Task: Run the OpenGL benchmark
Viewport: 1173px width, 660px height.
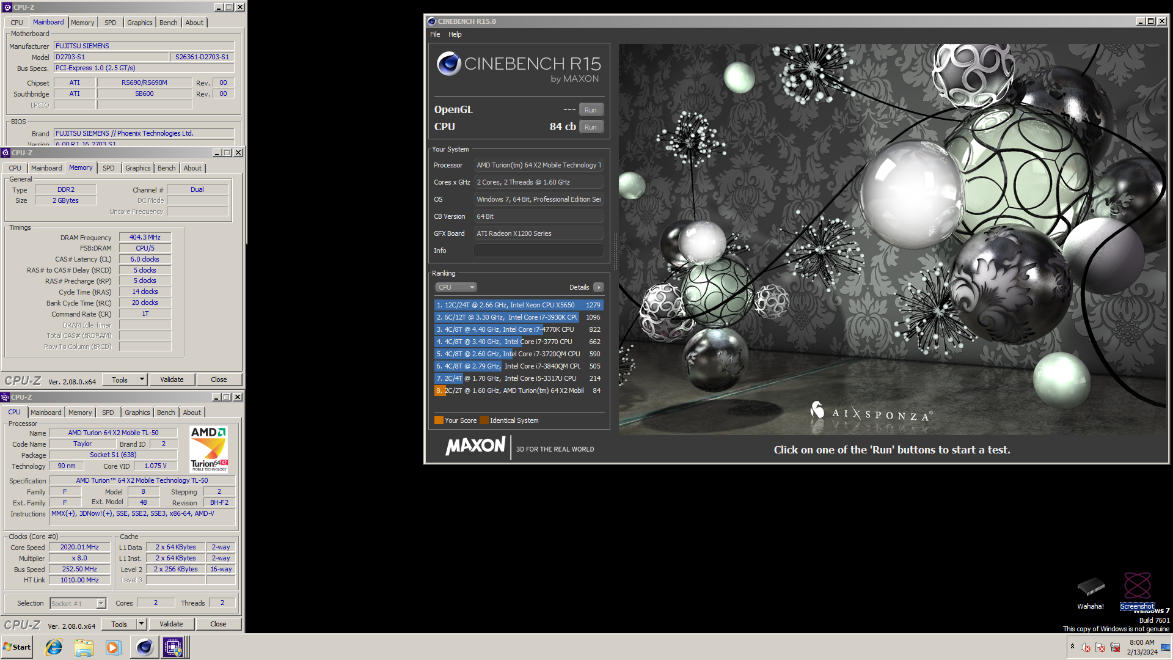Action: (591, 110)
